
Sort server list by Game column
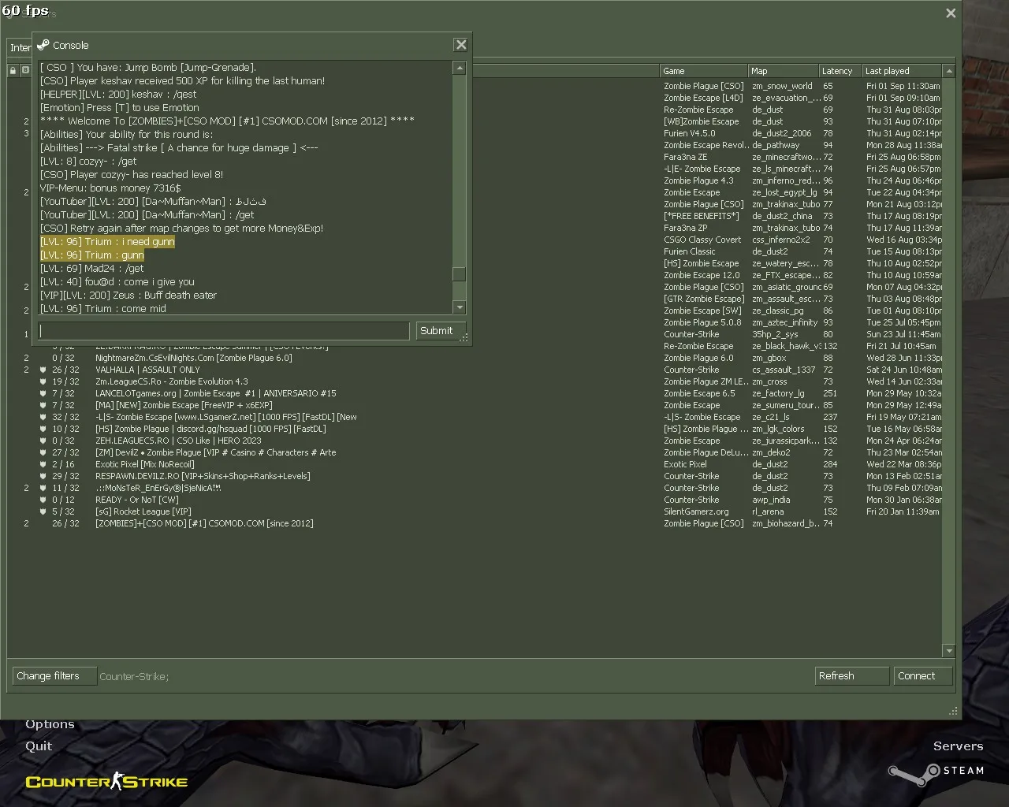(x=704, y=71)
